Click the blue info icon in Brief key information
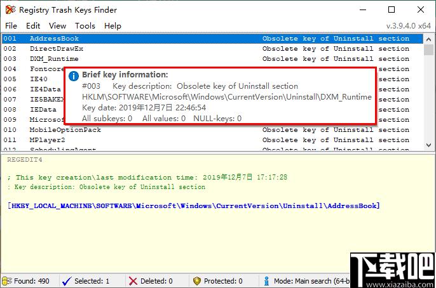 pos(74,75)
